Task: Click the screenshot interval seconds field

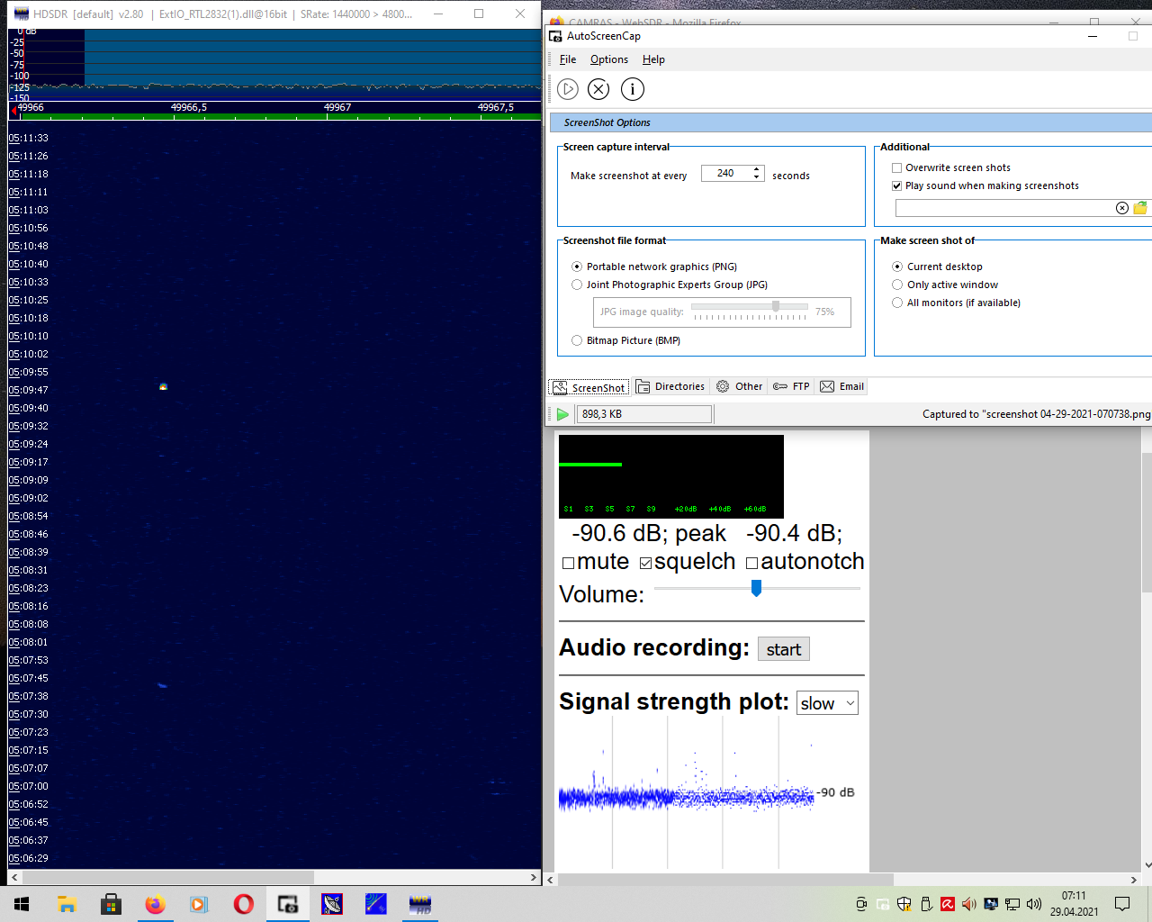Action: 725,173
